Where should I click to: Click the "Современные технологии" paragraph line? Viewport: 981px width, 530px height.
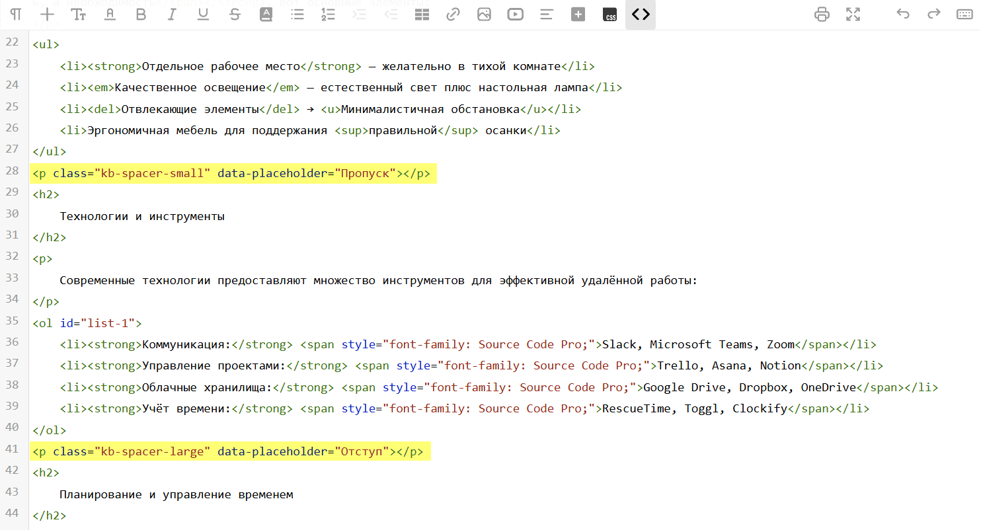click(379, 280)
